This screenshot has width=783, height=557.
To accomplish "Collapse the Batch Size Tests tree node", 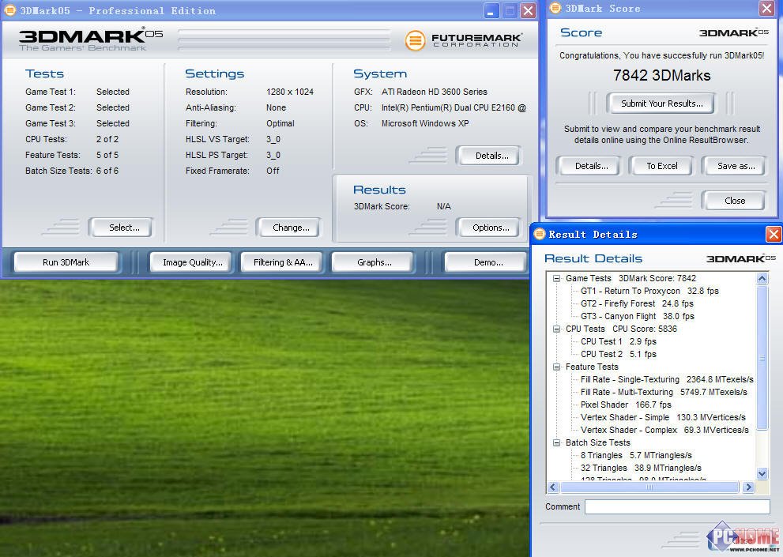I will point(556,442).
